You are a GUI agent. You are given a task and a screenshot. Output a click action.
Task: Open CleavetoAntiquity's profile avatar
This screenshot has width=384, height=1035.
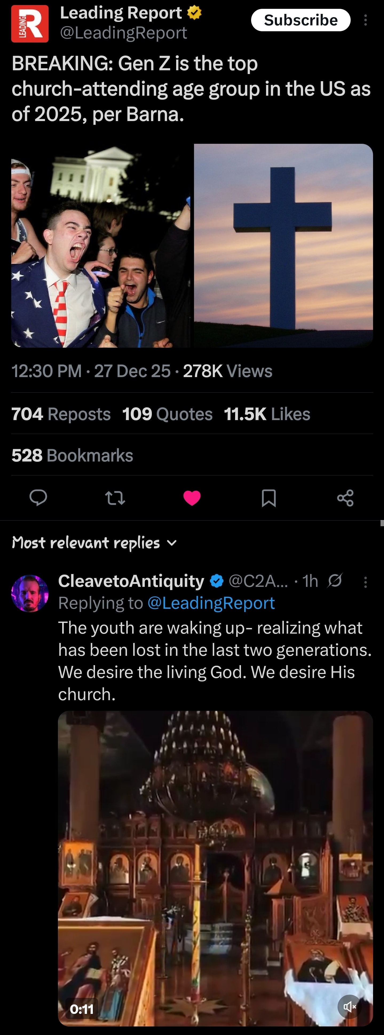coord(30,594)
